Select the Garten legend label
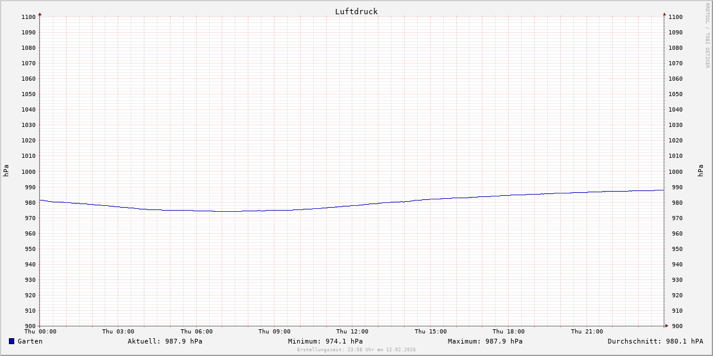 [30, 341]
